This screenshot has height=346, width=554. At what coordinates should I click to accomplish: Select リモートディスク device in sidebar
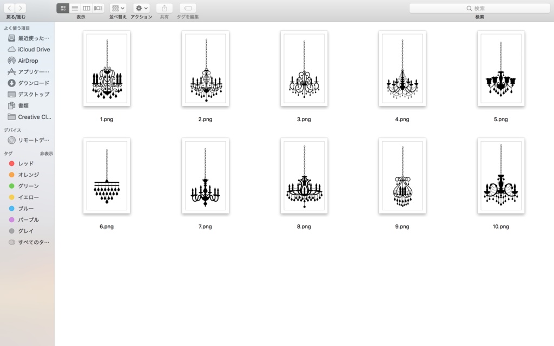click(28, 140)
